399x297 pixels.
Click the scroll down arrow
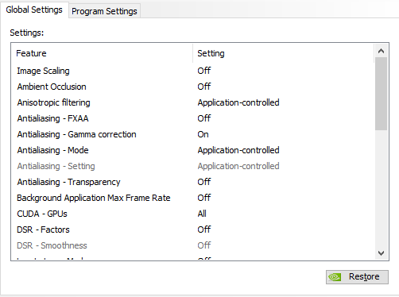pos(381,253)
